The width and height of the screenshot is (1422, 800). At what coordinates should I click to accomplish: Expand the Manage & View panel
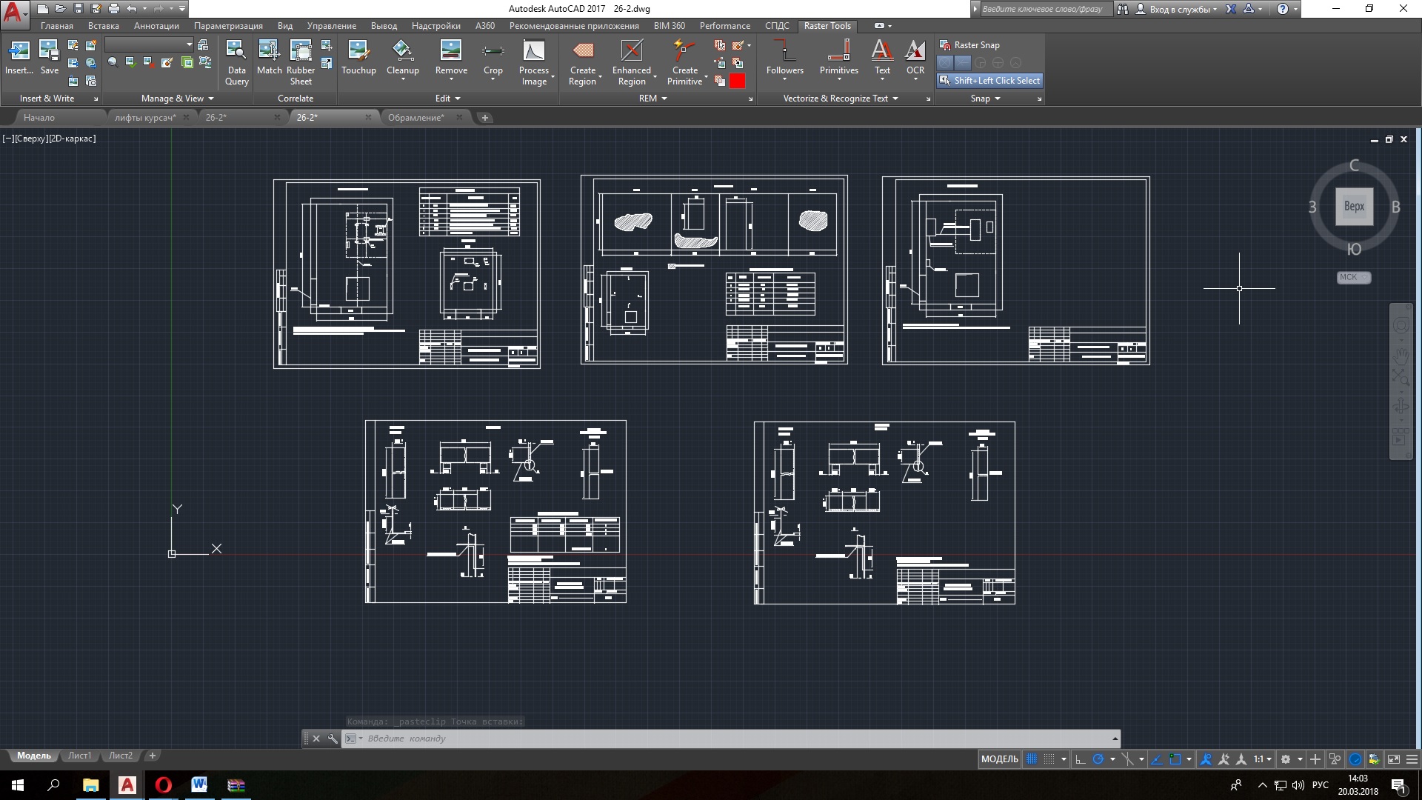178,99
